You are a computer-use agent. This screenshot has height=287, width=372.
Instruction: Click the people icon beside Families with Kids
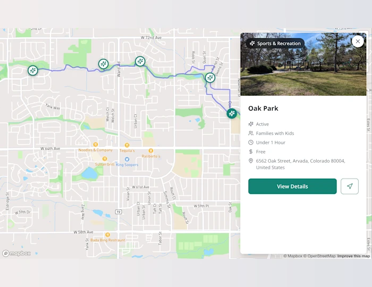[x=251, y=133]
